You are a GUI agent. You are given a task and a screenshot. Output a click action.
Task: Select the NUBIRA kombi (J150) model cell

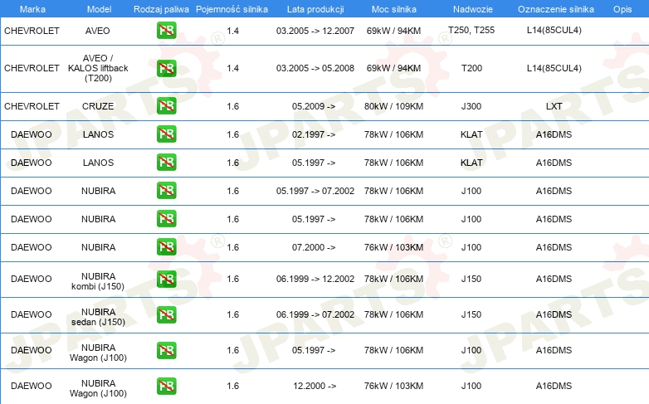(98, 281)
